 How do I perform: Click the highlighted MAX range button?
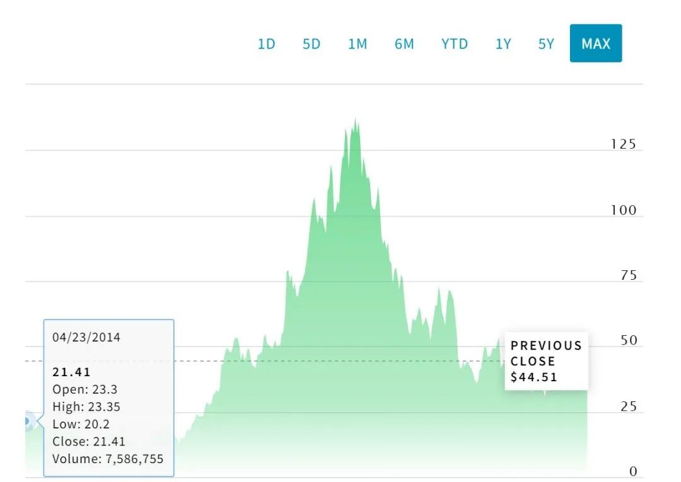[x=596, y=43]
